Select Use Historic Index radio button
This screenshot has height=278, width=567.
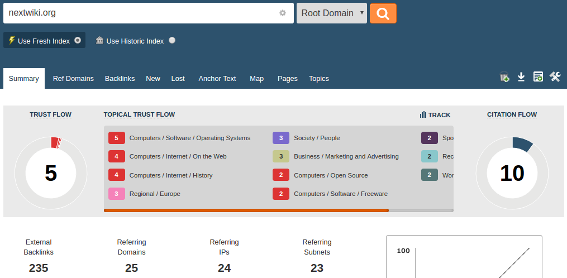point(172,40)
